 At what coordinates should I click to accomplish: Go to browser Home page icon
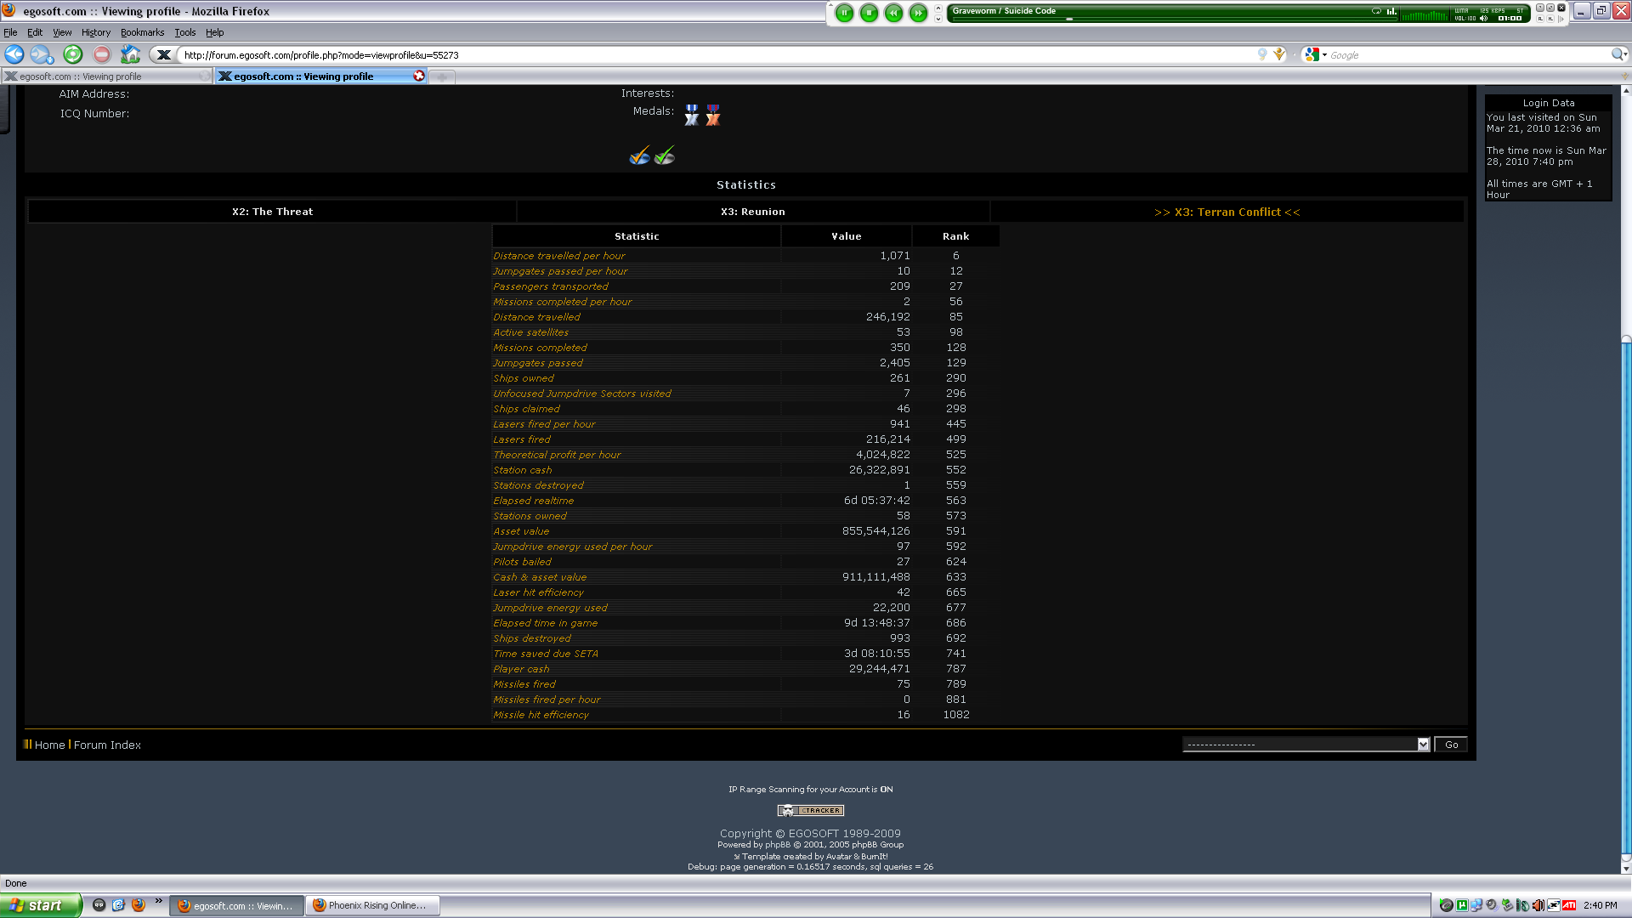130,55
